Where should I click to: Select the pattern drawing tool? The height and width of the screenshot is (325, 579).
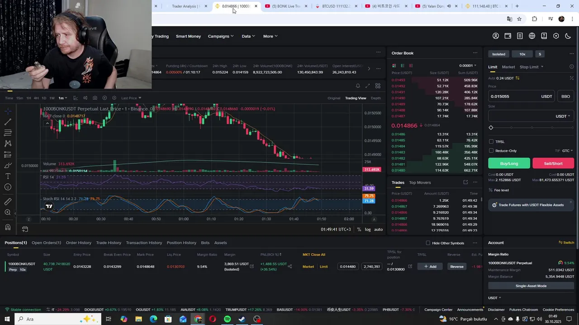coord(8,144)
